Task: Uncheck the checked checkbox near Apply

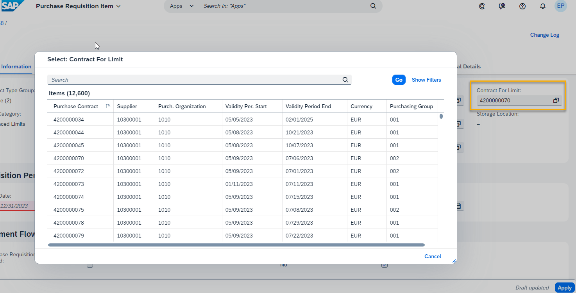Action: click(x=384, y=264)
